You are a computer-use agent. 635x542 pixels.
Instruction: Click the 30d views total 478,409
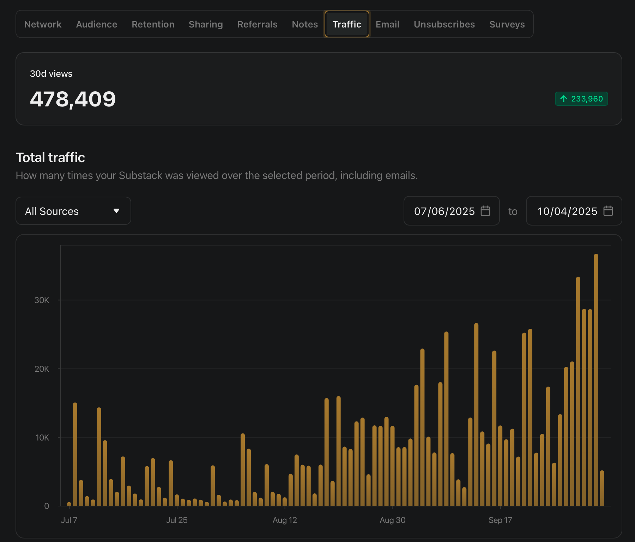pyautogui.click(x=73, y=99)
